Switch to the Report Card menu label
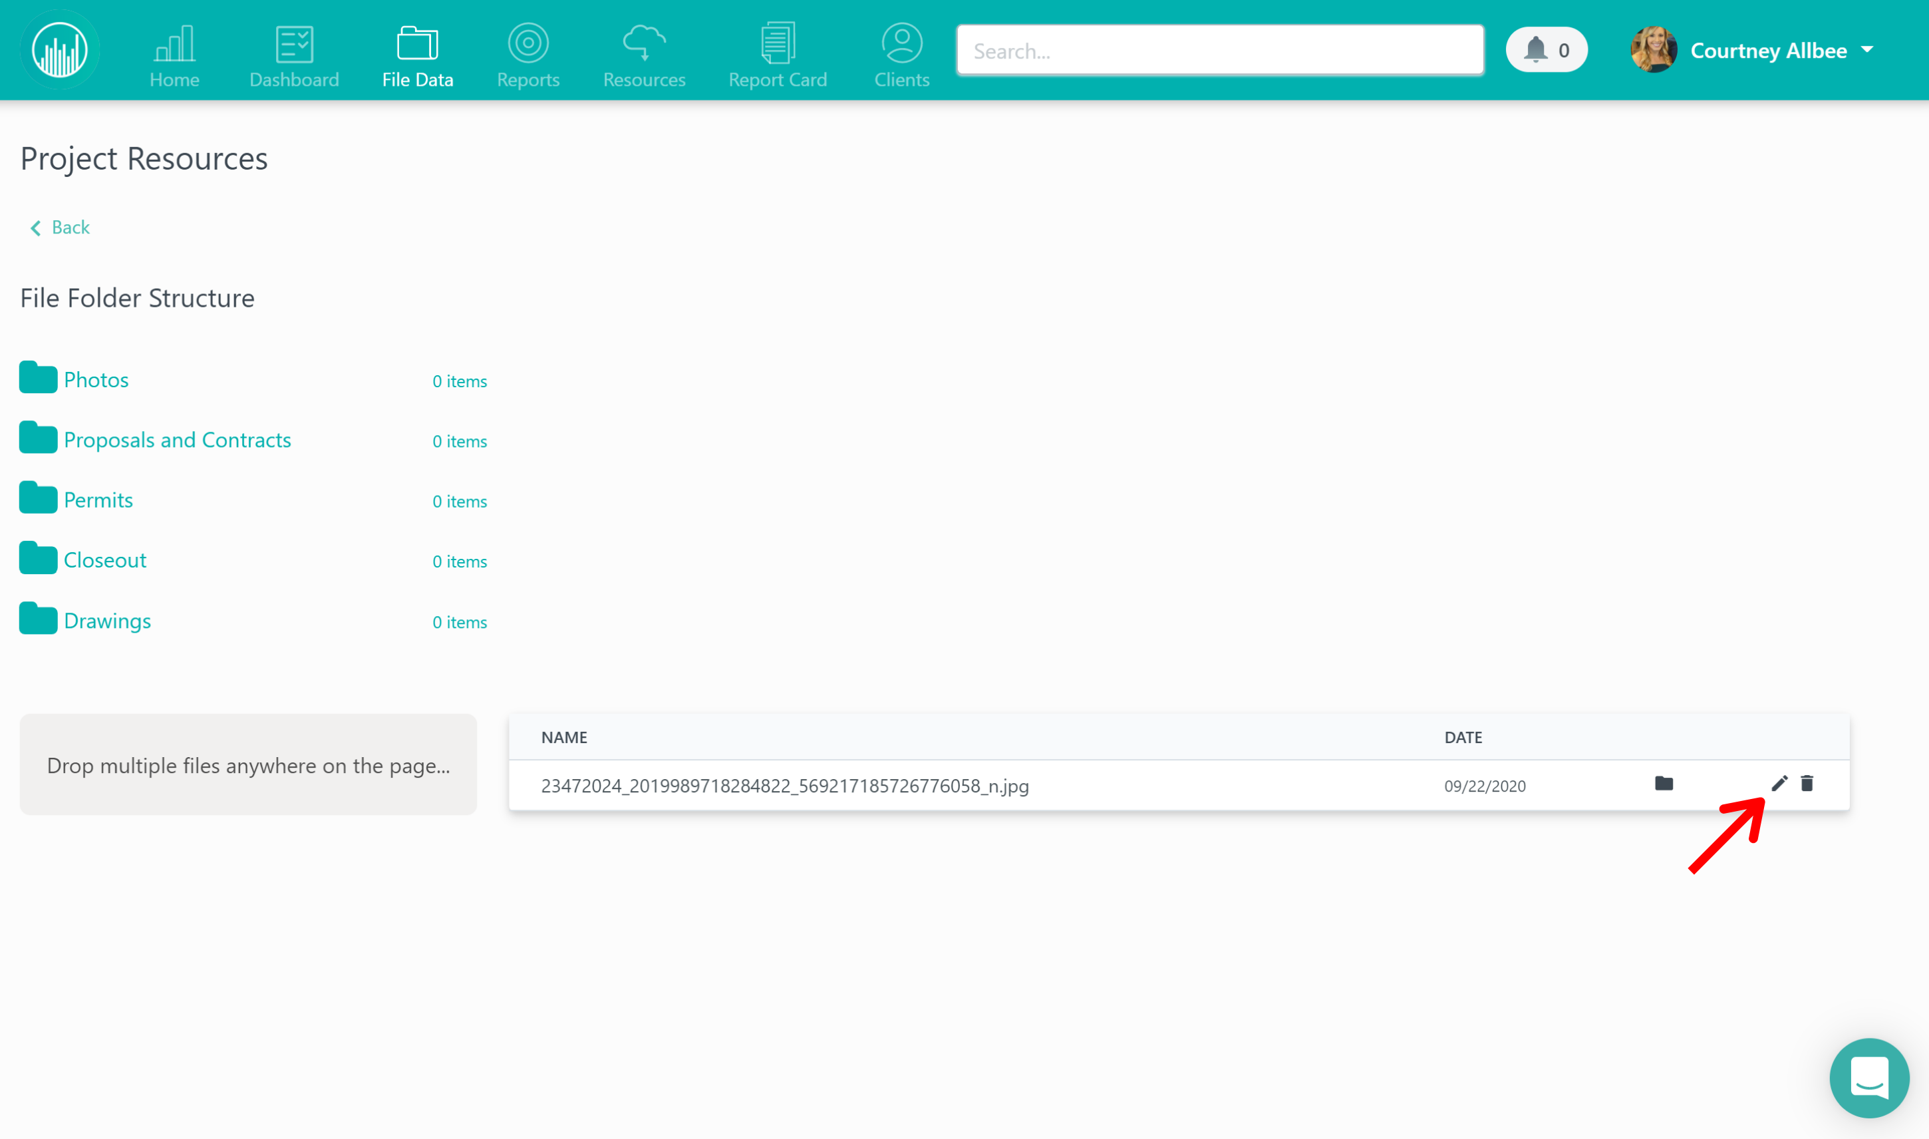Image resolution: width=1929 pixels, height=1139 pixels. pyautogui.click(x=778, y=80)
